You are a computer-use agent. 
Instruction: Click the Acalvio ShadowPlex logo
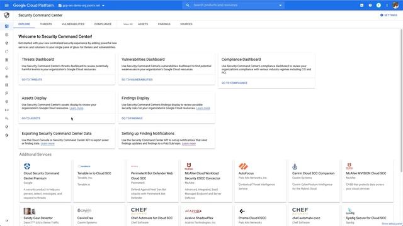(x=193, y=211)
